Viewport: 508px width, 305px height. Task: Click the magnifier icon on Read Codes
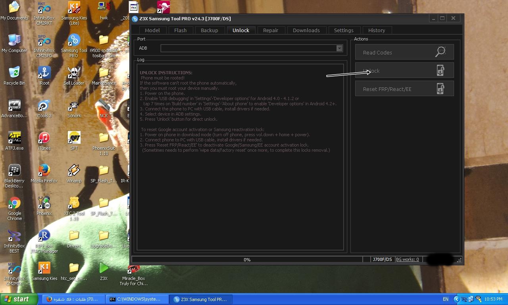coord(441,51)
